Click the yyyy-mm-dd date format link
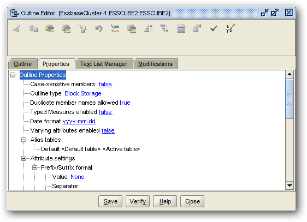This screenshot has height=222, width=307. (79, 121)
